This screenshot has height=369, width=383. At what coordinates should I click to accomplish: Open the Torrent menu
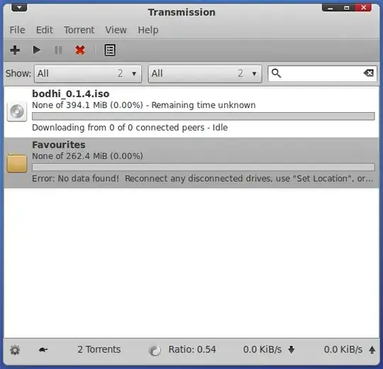pos(79,30)
